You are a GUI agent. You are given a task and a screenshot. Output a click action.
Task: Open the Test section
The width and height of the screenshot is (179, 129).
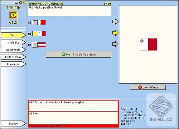coord(13,35)
